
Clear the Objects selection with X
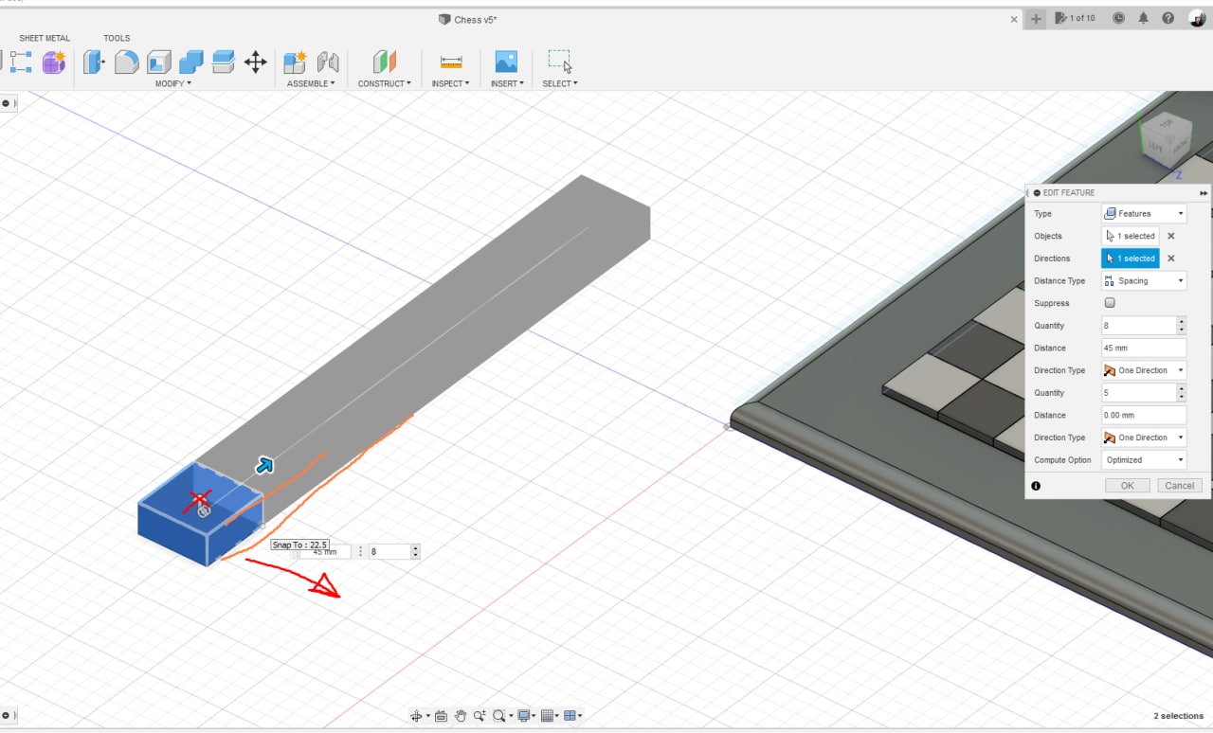coord(1170,236)
